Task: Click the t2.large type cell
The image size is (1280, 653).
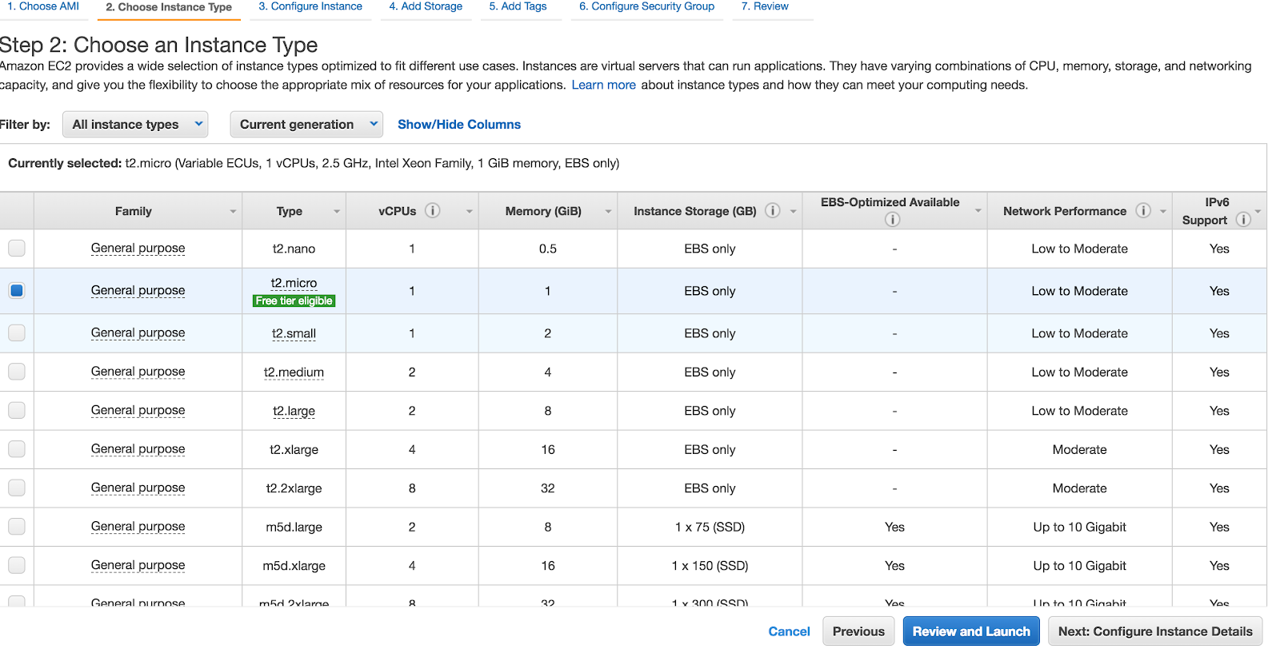Action: [x=294, y=411]
